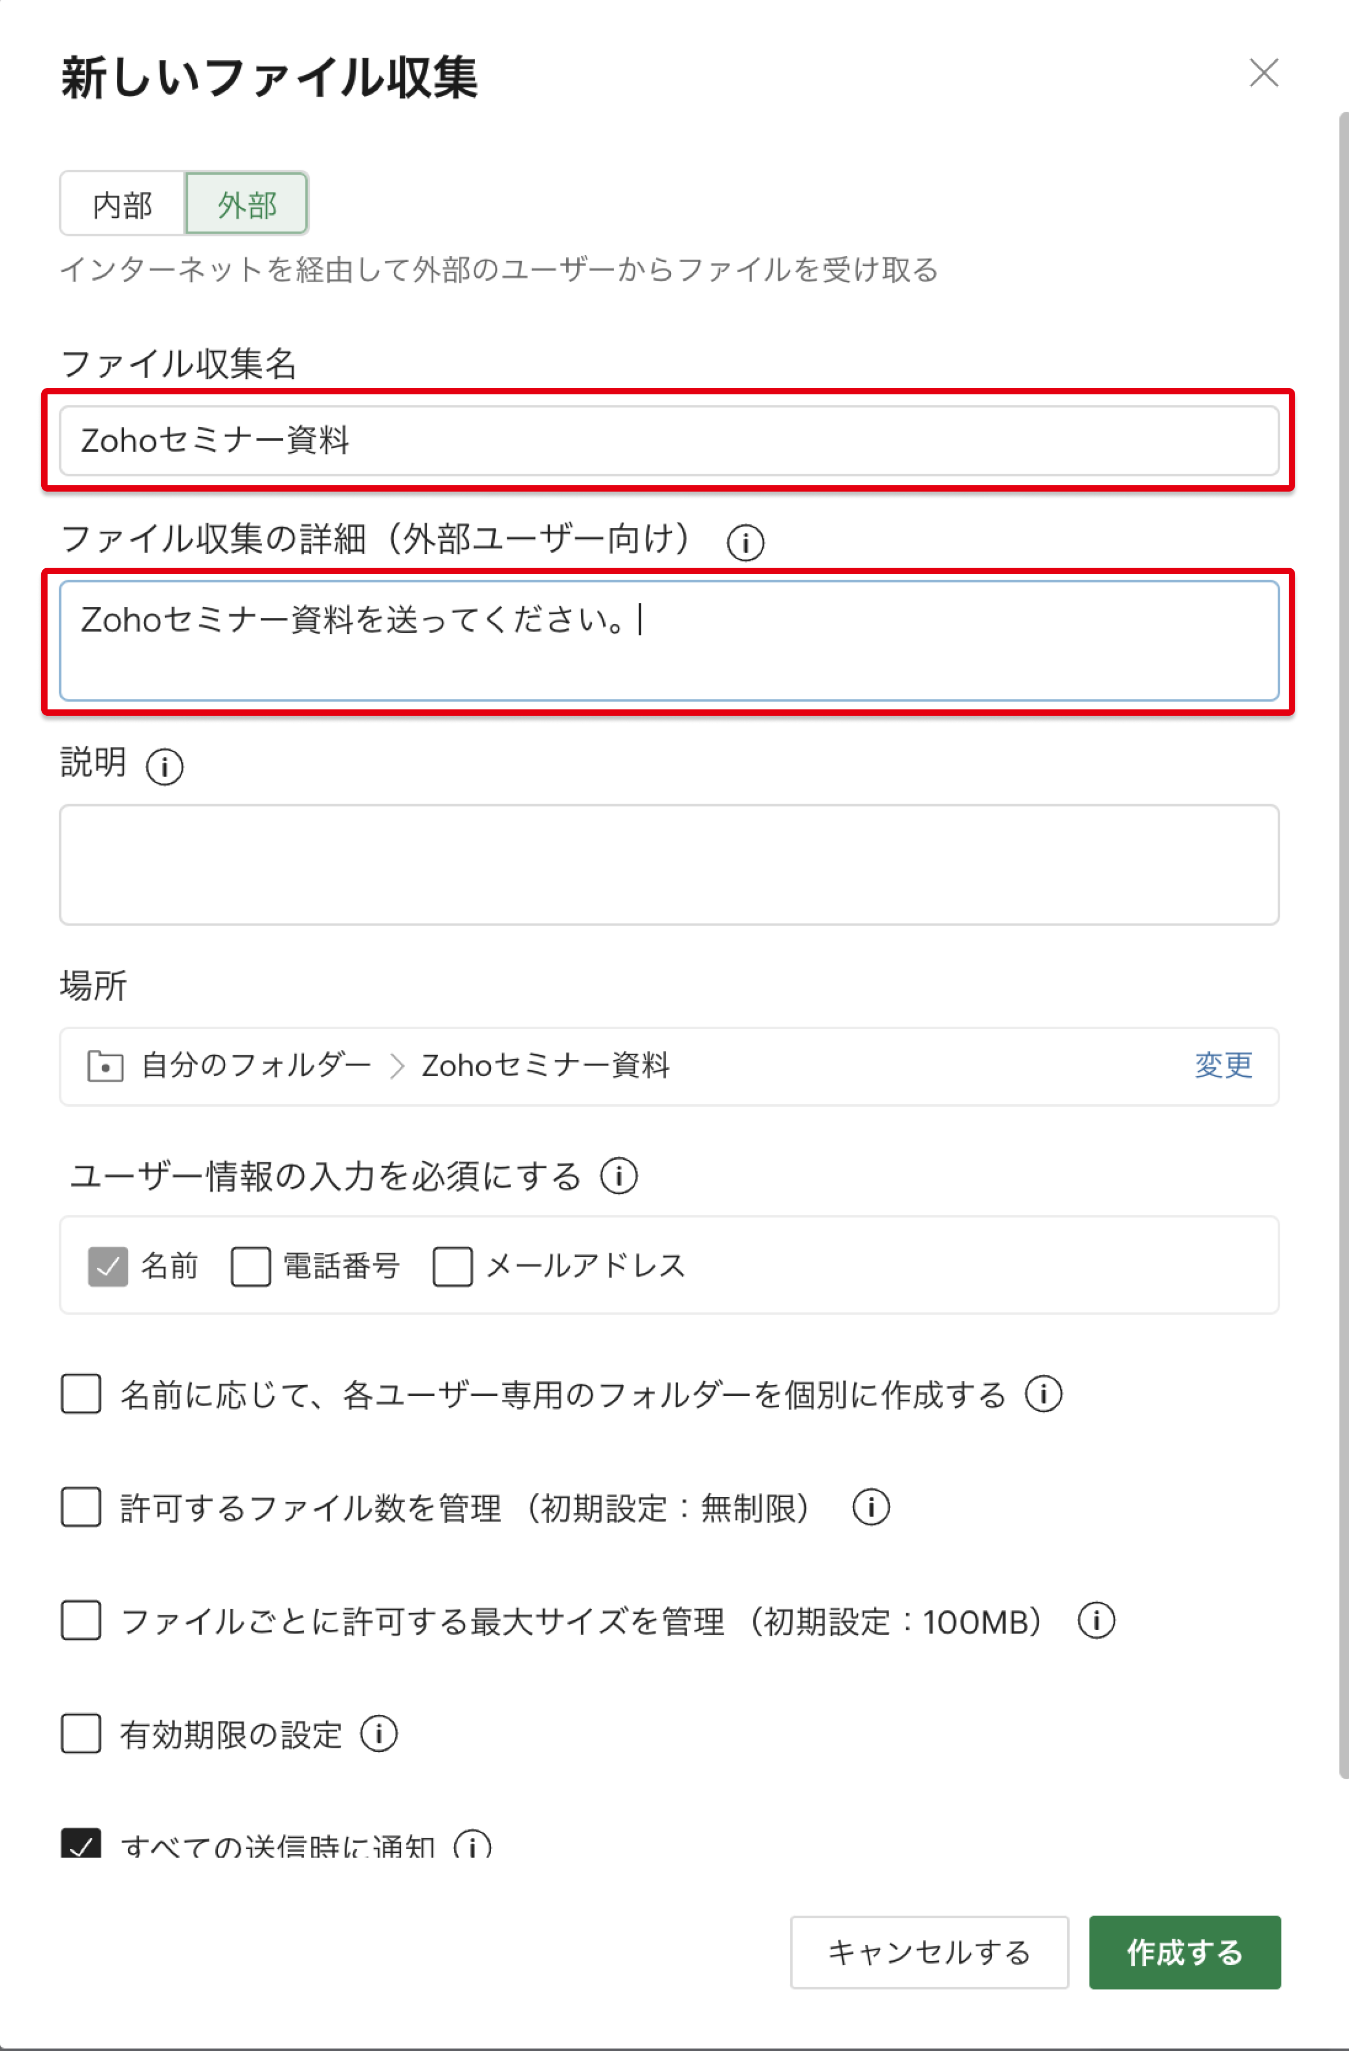Switch to the 内部 tab
Image resolution: width=1349 pixels, height=2051 pixels.
(x=123, y=204)
